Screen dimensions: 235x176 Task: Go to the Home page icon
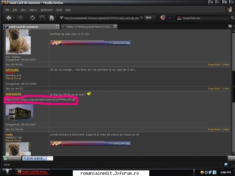pos(52,18)
